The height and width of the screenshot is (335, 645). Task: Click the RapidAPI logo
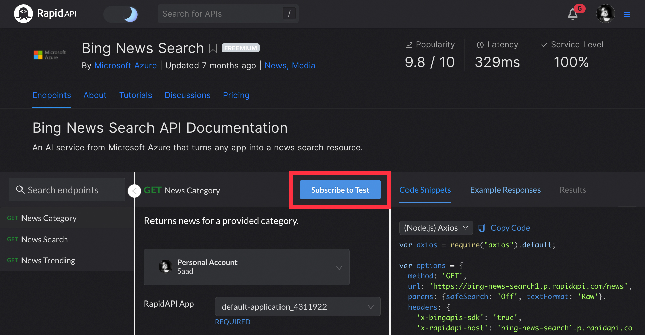pos(45,14)
